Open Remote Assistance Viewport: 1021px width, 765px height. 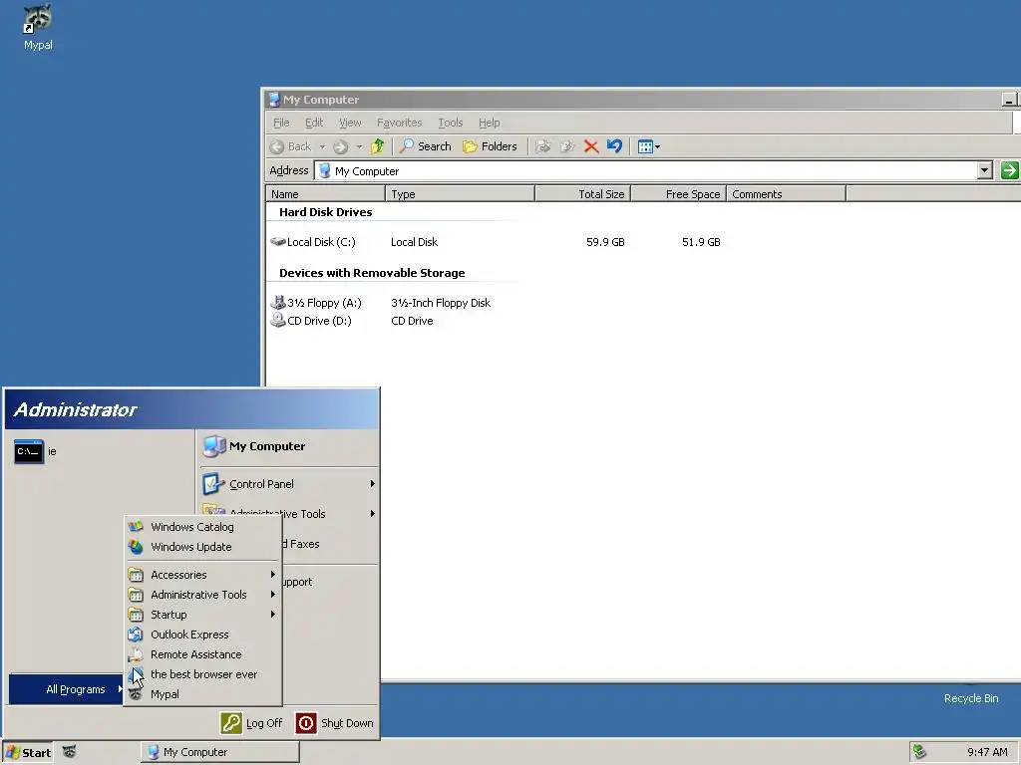[201, 654]
